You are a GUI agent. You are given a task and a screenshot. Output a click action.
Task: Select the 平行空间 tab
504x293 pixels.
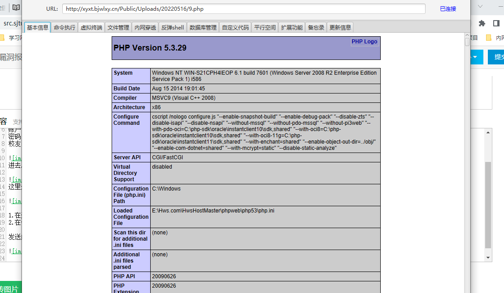265,28
